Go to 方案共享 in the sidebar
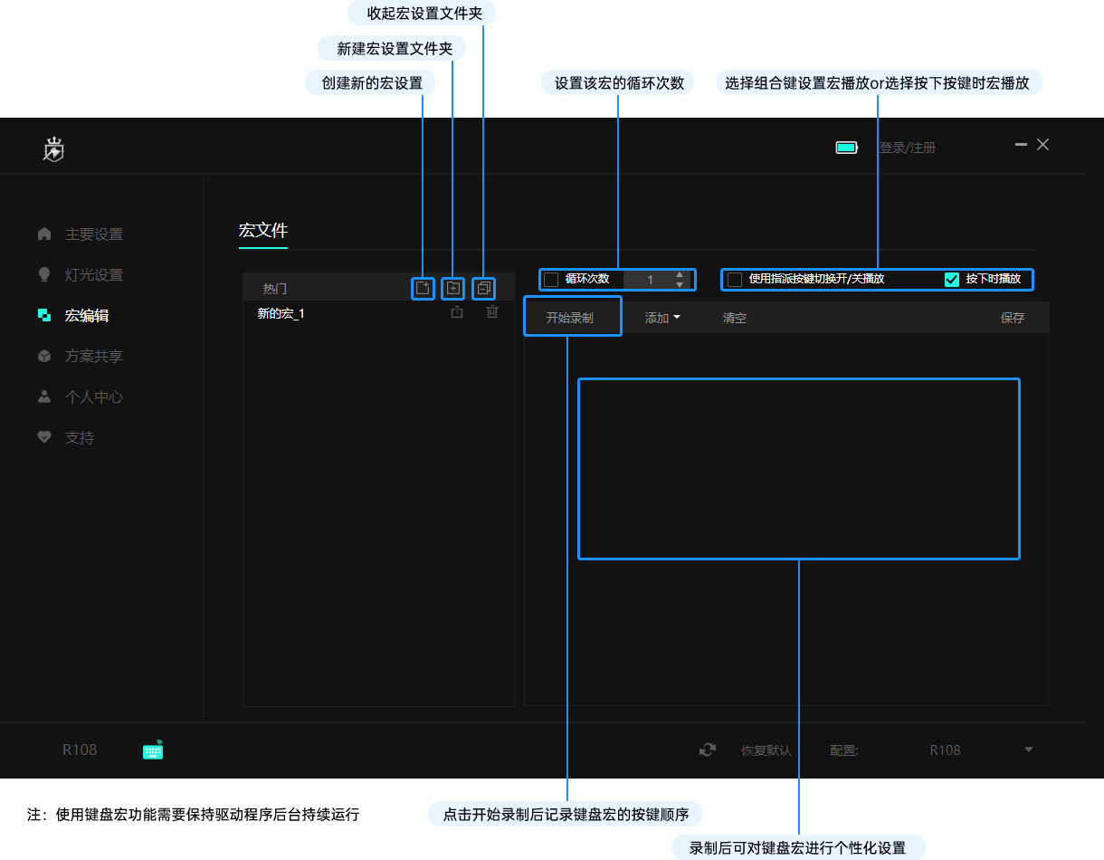This screenshot has width=1104, height=860. (x=93, y=357)
